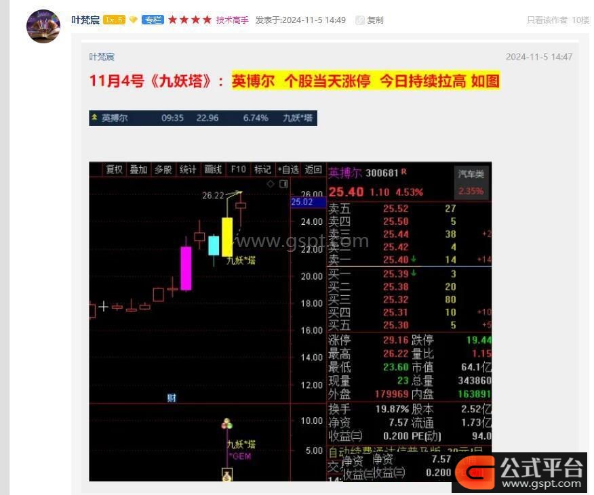The image size is (594, 495).
Task: Click the 复制 copy icon
Action: pyautogui.click(x=359, y=20)
